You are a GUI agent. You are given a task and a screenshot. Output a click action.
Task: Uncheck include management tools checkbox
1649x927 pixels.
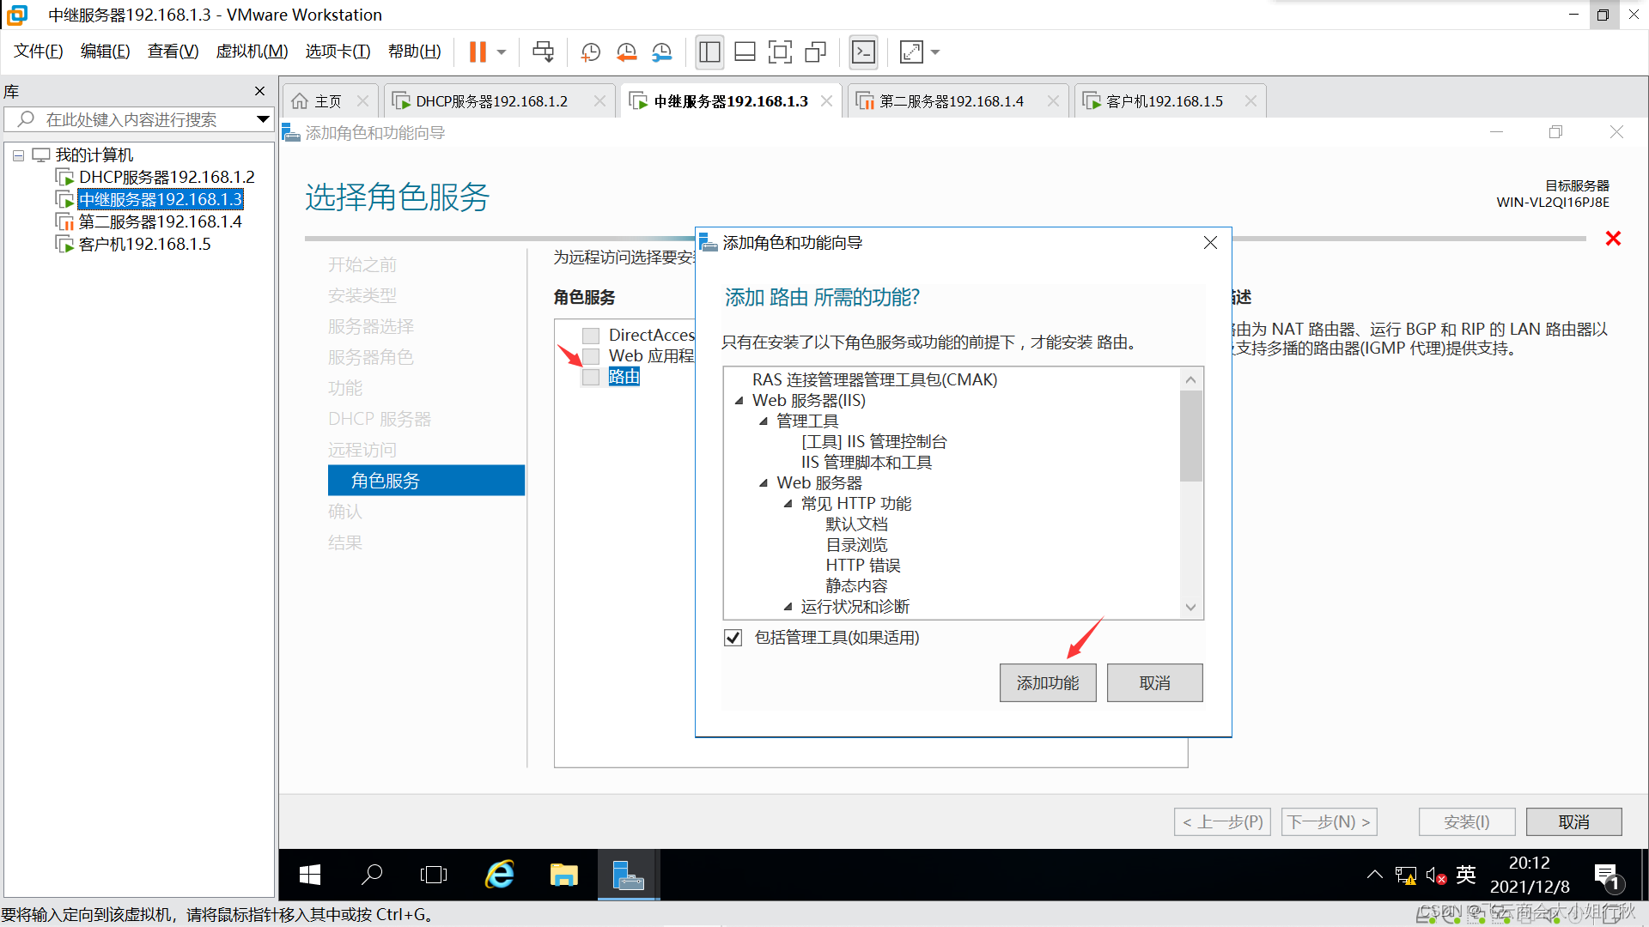[x=733, y=638]
